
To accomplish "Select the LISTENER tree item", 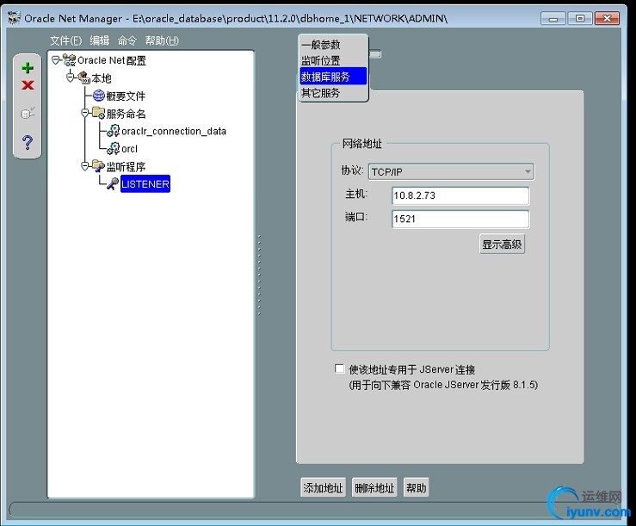I will [145, 184].
